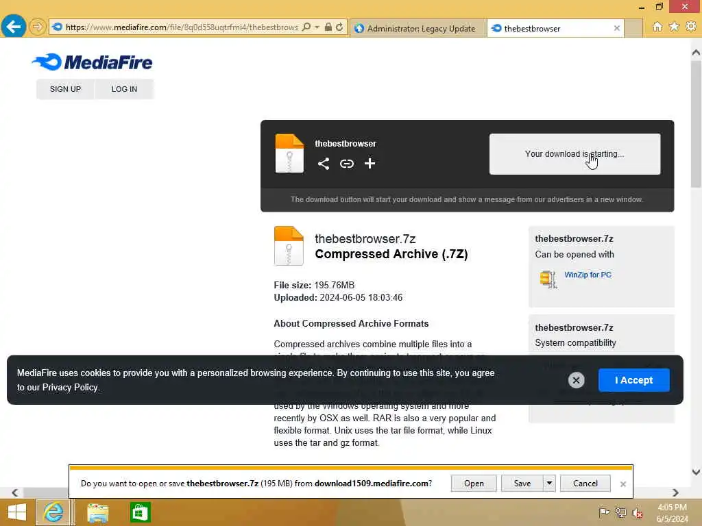Click the vertical scrollbar up arrow

click(x=697, y=52)
